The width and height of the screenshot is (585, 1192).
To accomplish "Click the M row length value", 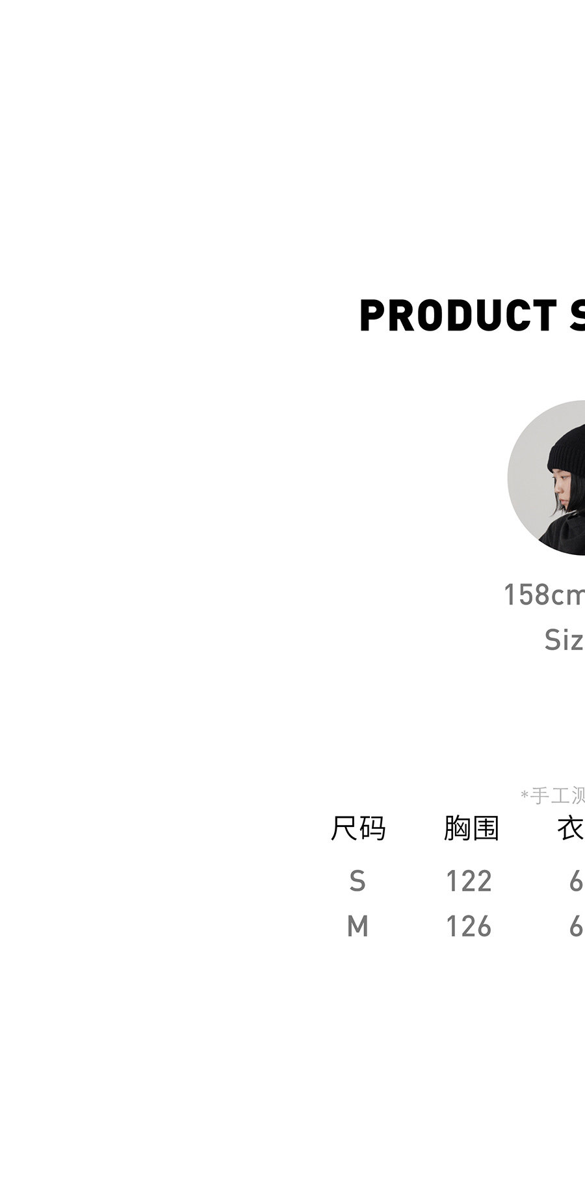I will [577, 927].
